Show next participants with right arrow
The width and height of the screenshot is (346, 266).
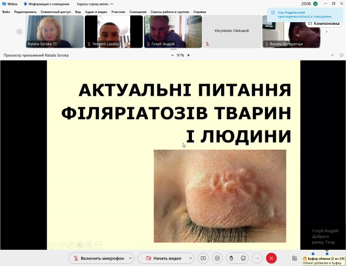(x=327, y=32)
